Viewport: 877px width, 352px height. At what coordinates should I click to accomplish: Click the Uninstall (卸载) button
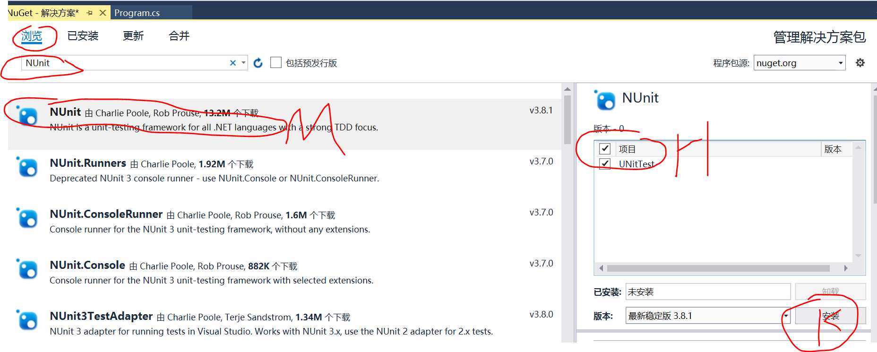coord(830,292)
